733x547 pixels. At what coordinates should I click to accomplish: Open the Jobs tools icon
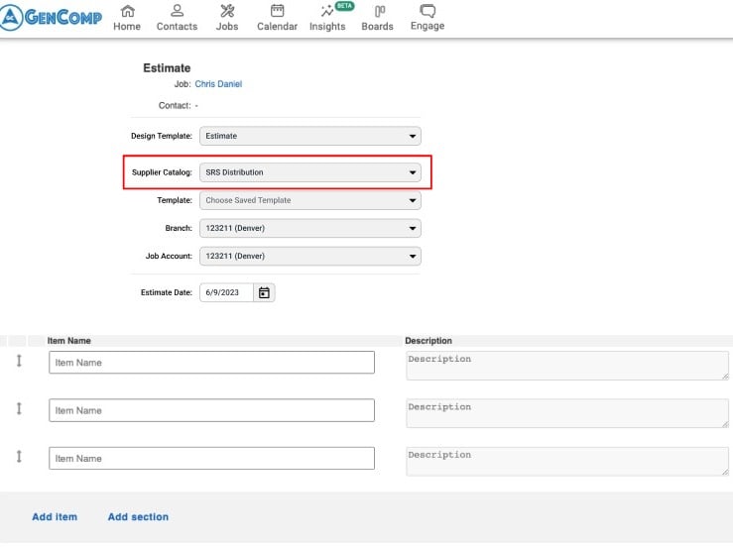(x=227, y=12)
